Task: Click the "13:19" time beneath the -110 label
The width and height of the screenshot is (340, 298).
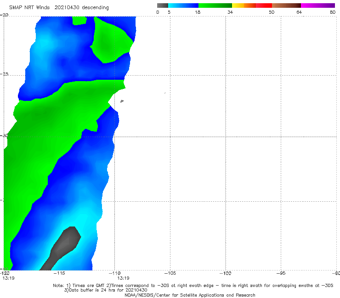Action: coord(124,278)
